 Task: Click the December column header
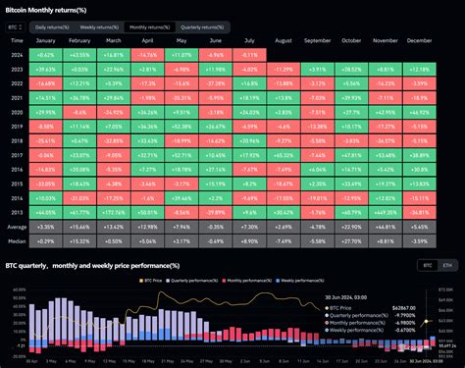tap(419, 40)
